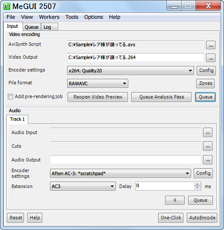Click Queue Analysis Pass button
Viewport: 224px width, 230px height.
pyautogui.click(x=161, y=97)
